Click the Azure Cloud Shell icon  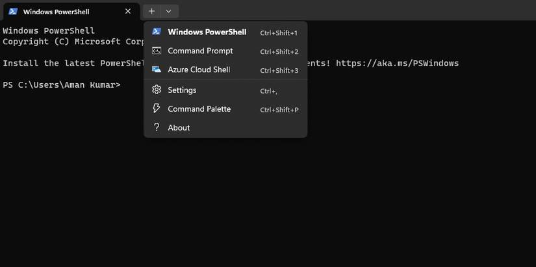[157, 70]
